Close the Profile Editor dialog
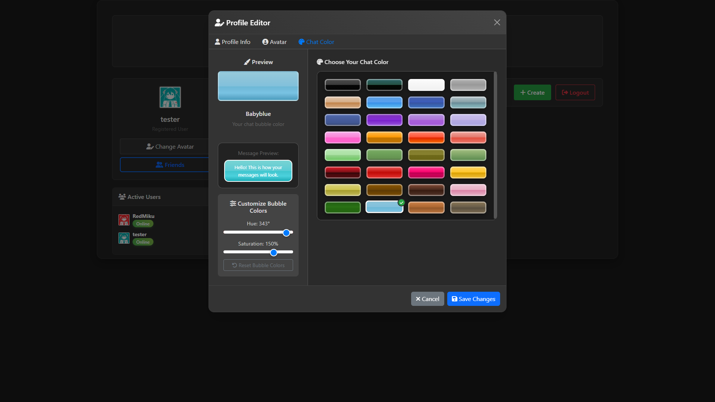 coord(497,22)
